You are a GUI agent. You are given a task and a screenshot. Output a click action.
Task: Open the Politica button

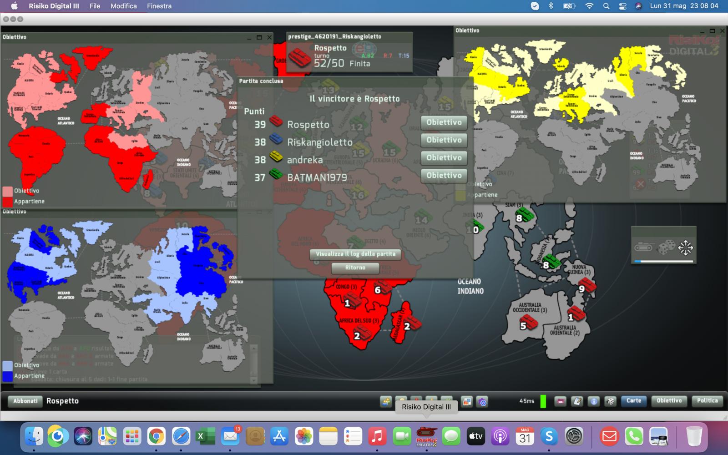pos(707,401)
